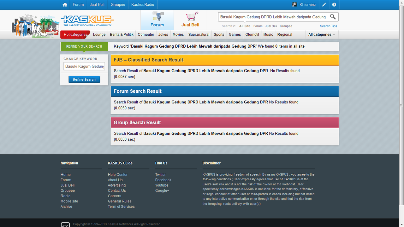The image size is (404, 227).
Task: Open Archive link in footer
Action: [x=66, y=207]
